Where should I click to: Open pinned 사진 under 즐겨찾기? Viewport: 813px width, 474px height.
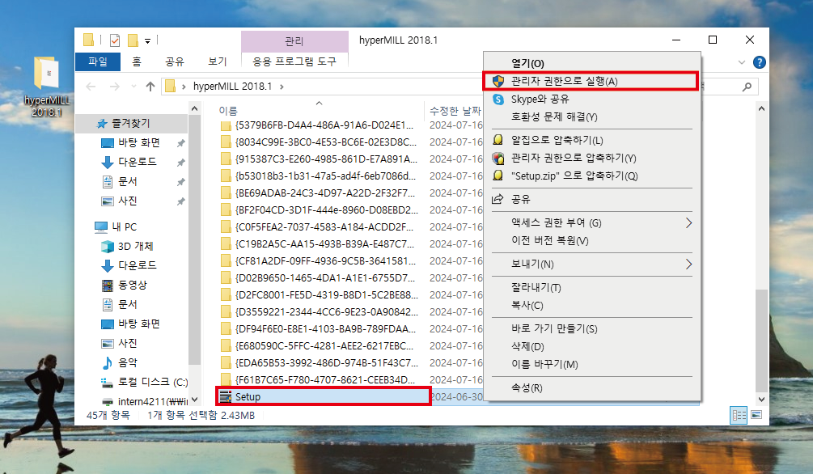pos(127,201)
